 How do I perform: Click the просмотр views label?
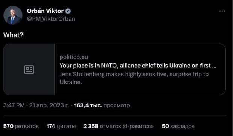click(x=116, y=105)
